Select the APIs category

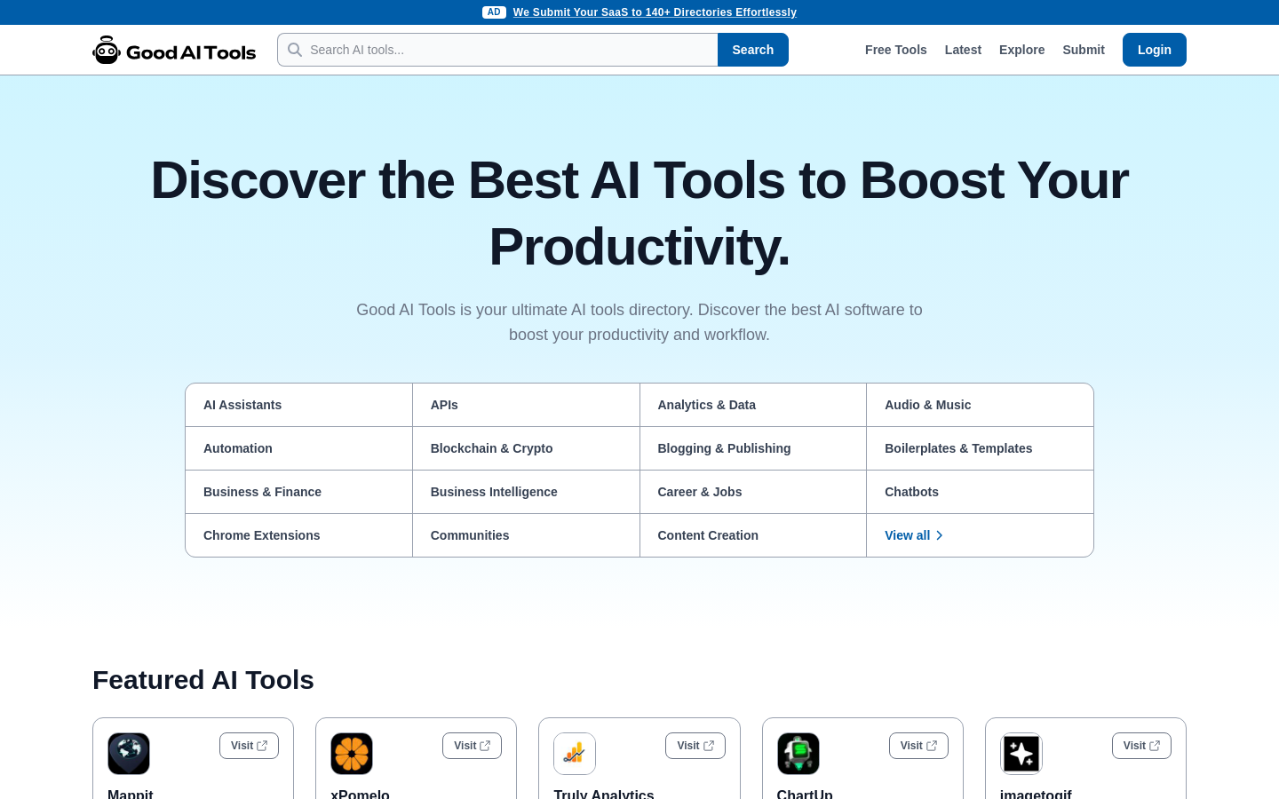coord(526,405)
